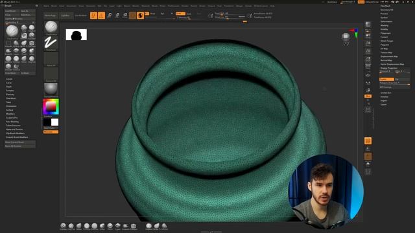Click the Move transform icon in top shelf

click(x=110, y=16)
